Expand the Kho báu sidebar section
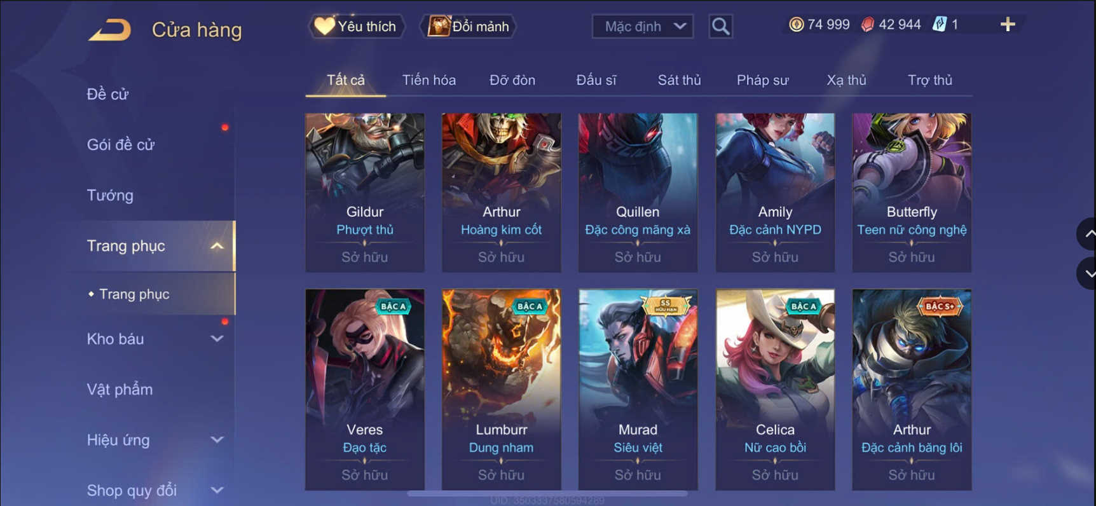Screen dimensions: 1096x506 point(217,339)
